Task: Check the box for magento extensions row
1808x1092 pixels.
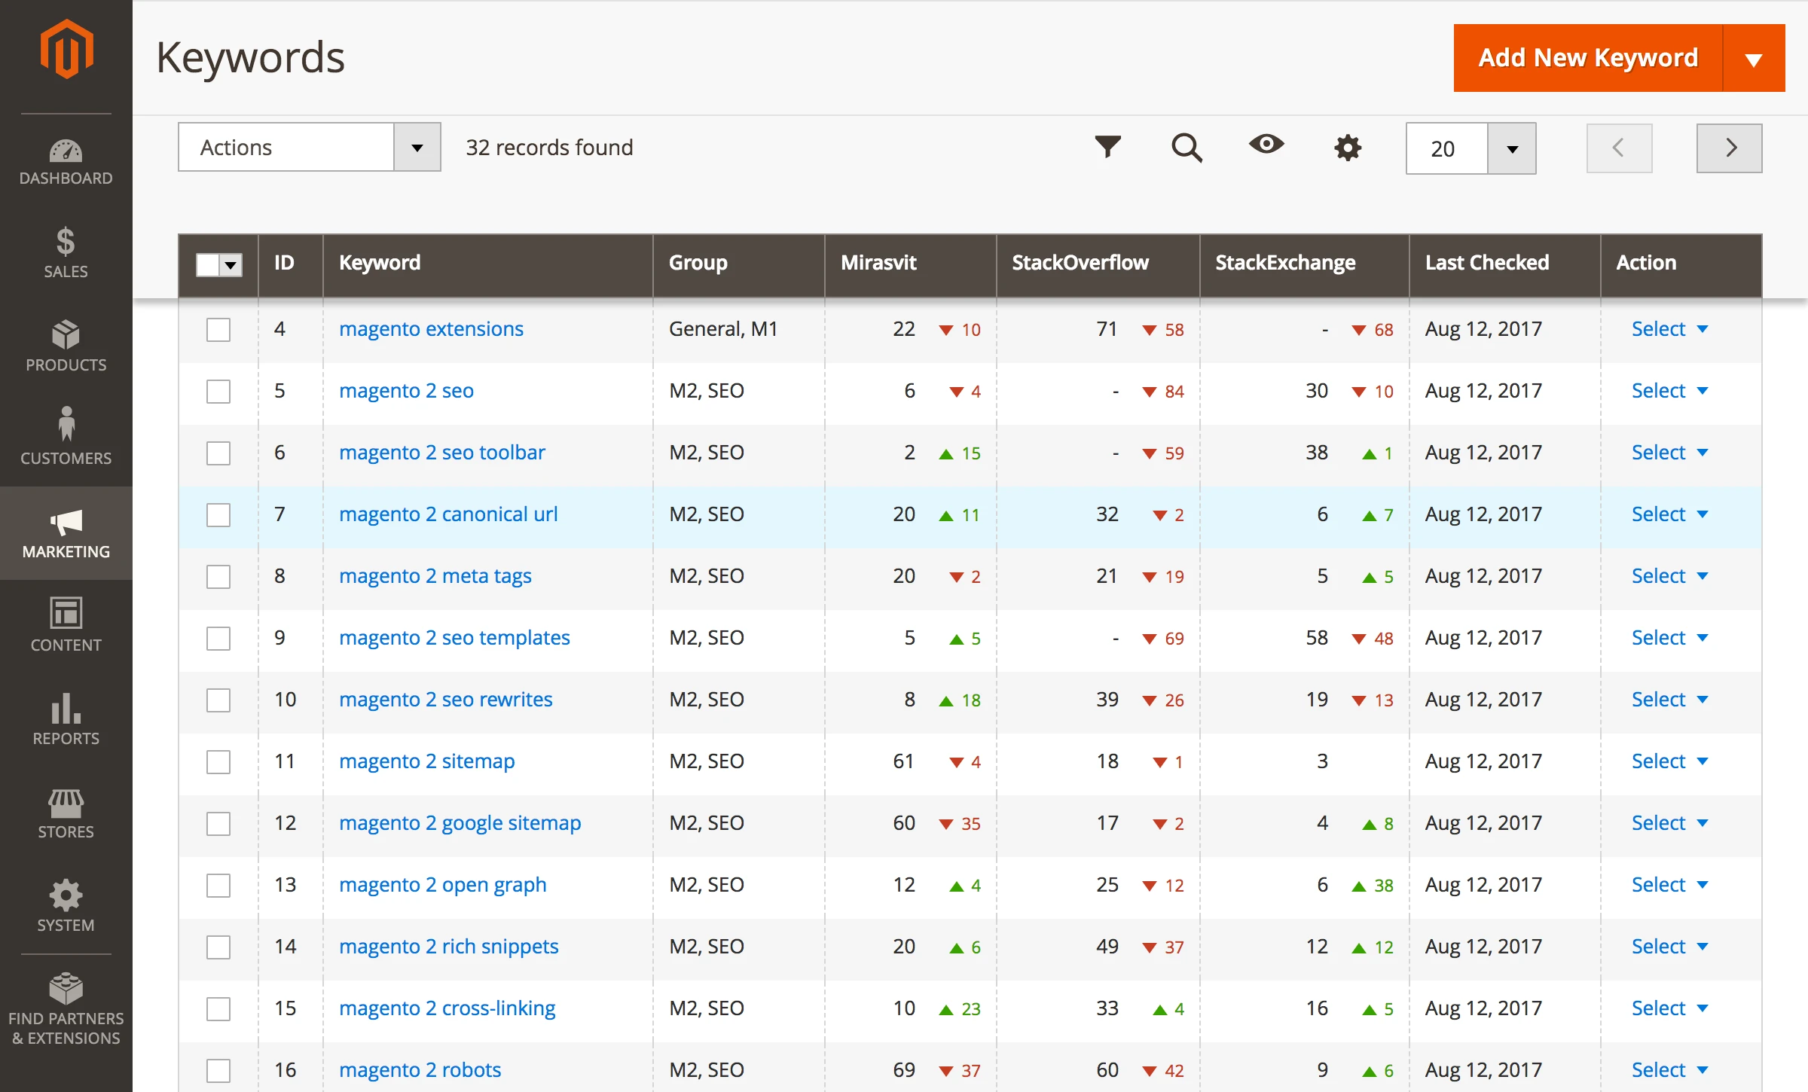Action: (x=218, y=330)
